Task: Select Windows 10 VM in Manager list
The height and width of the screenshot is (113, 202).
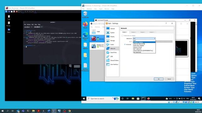Action: pos(97,46)
